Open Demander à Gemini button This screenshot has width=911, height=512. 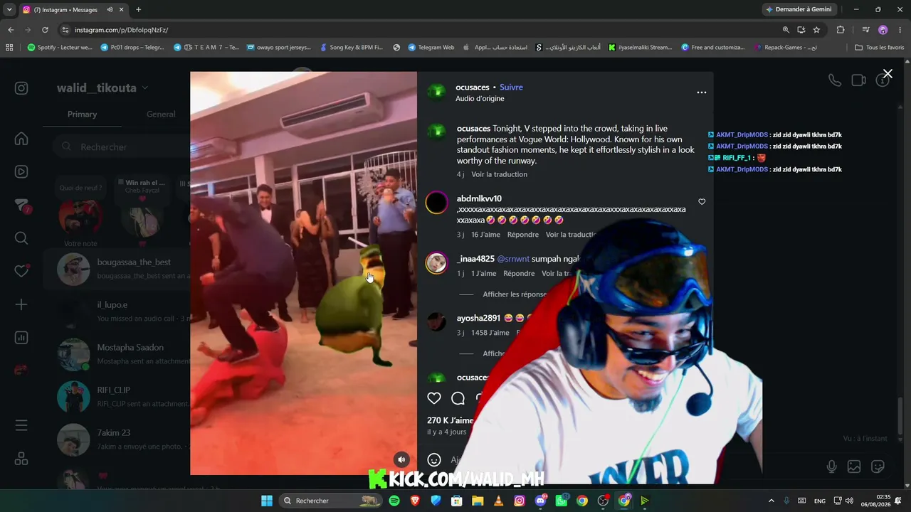click(798, 9)
